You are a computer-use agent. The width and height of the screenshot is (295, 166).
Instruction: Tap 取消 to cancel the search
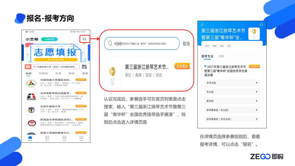(186, 44)
